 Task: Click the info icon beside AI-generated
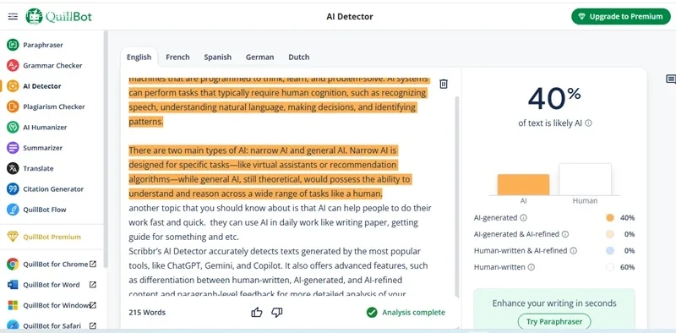523,218
